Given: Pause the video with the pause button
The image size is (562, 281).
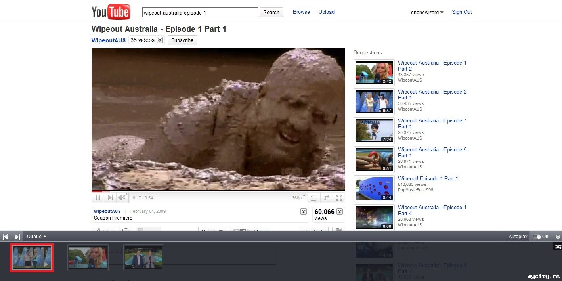Looking at the screenshot, I should [x=97, y=197].
